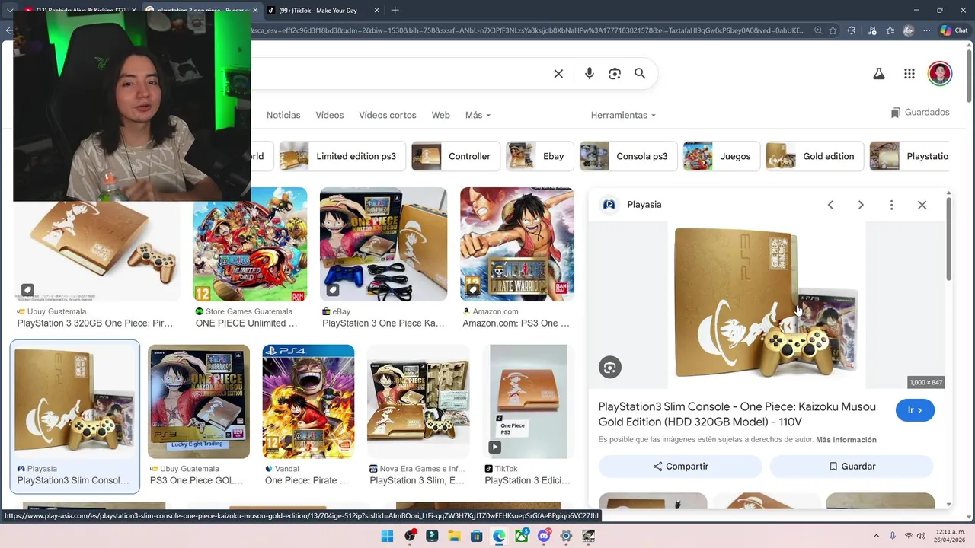Click the Playasia source name in panel
The height and width of the screenshot is (548, 975).
tap(644, 205)
